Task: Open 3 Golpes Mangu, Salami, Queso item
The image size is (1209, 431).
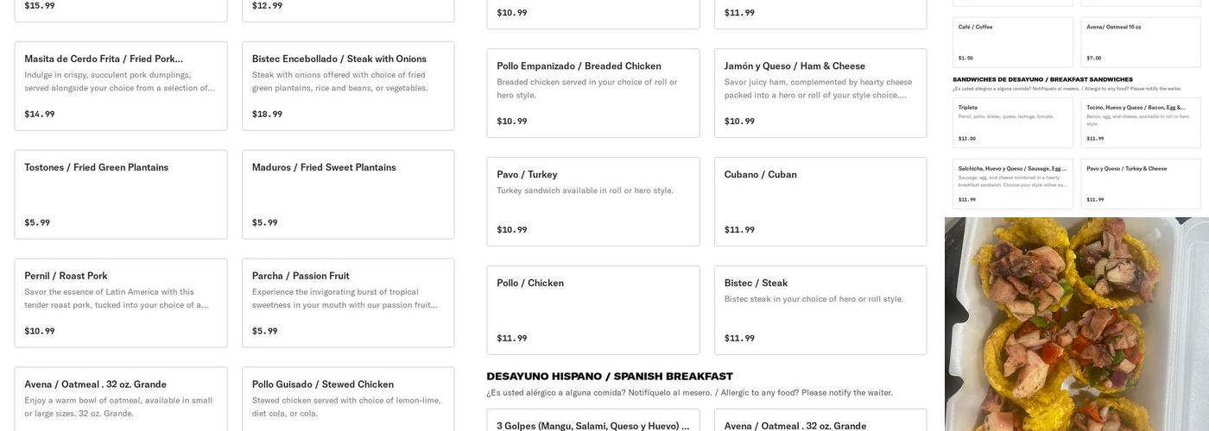Action: coord(593,421)
